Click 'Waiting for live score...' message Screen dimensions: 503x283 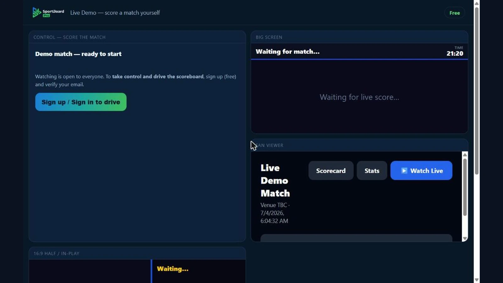[359, 97]
